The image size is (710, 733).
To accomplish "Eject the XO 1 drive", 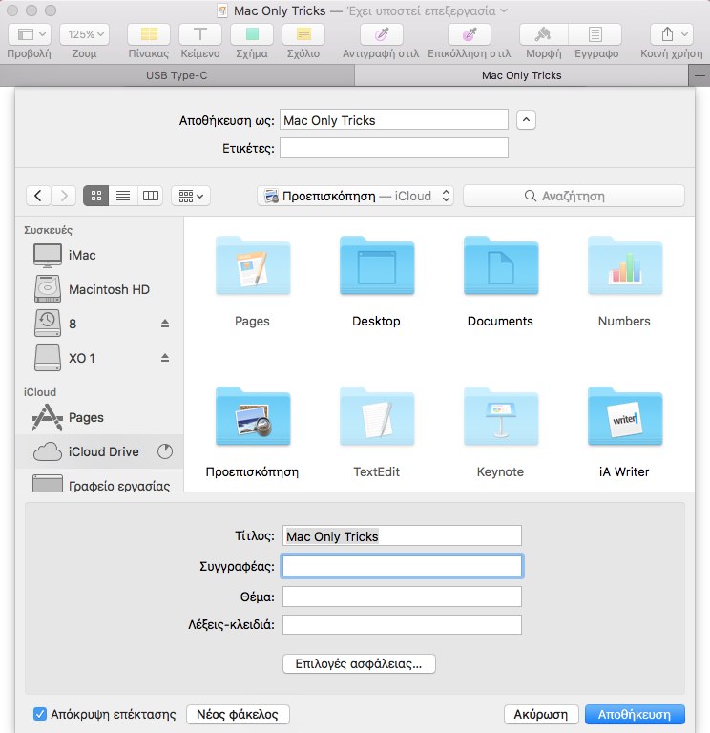I will [x=164, y=358].
